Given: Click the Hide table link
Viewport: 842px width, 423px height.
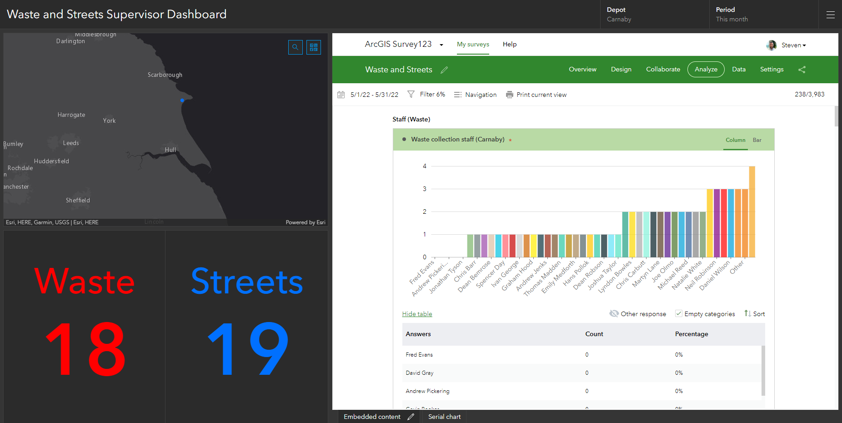Looking at the screenshot, I should pos(417,314).
